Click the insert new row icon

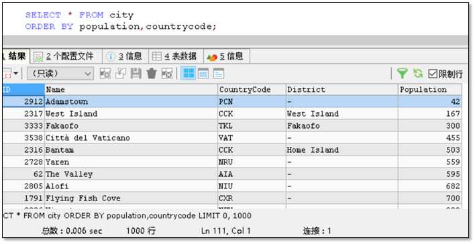point(105,74)
